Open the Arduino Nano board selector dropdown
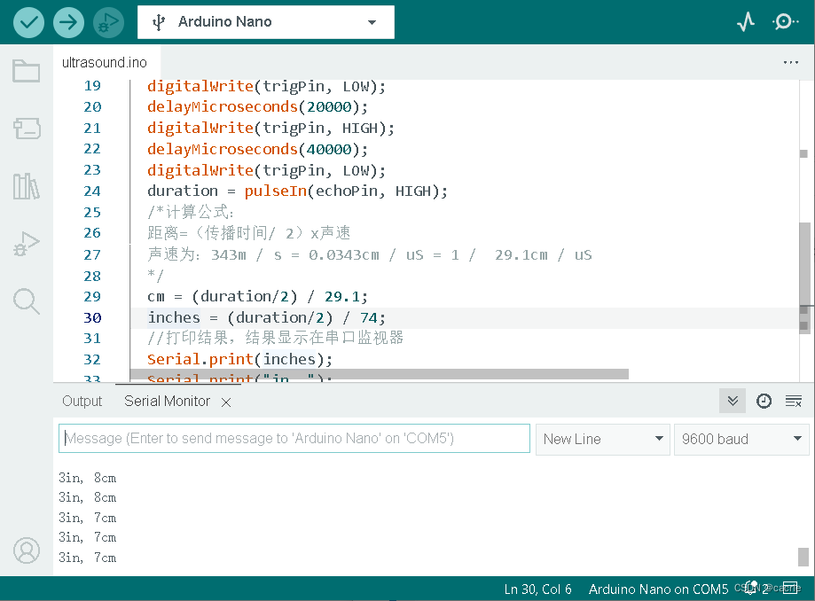This screenshot has width=815, height=601. point(265,22)
